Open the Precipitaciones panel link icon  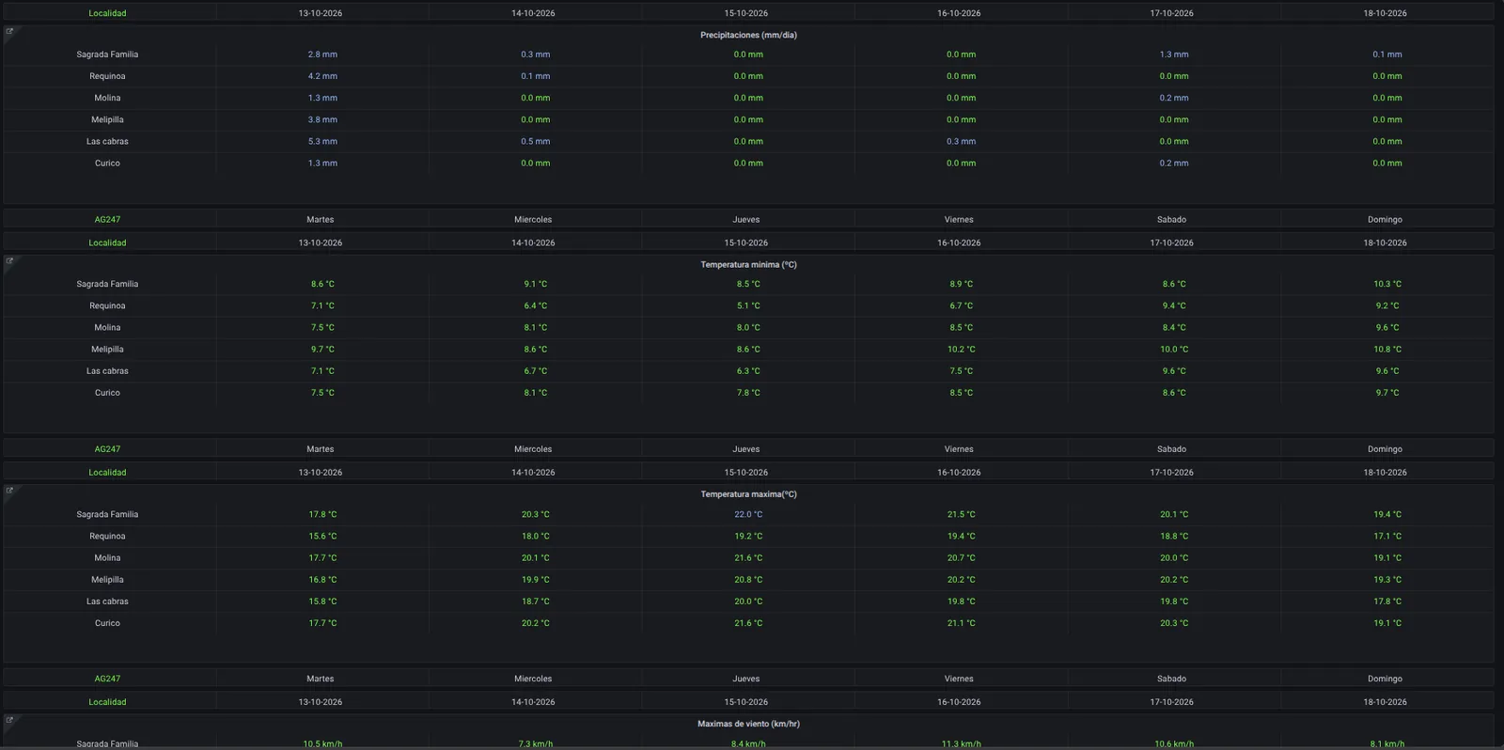tap(9, 32)
